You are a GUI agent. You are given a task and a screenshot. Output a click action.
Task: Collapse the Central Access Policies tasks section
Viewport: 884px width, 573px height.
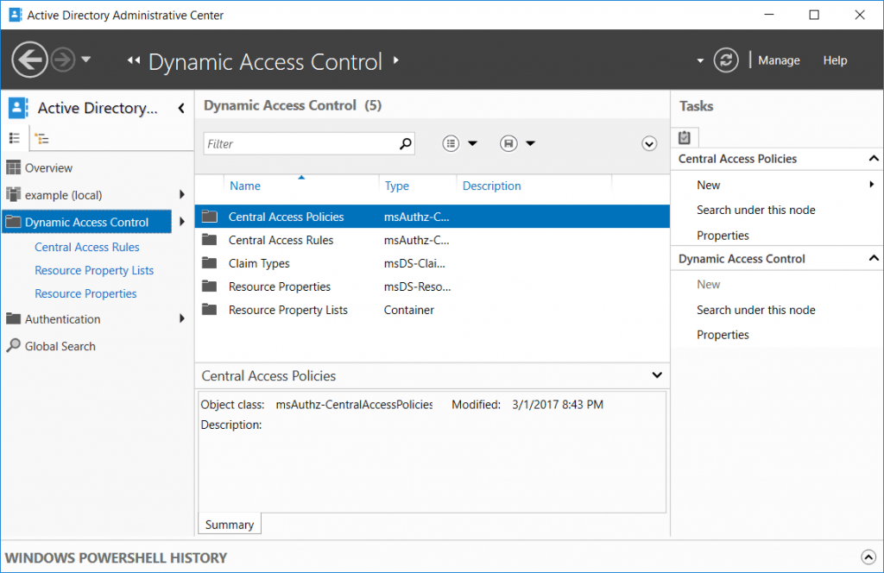(874, 158)
